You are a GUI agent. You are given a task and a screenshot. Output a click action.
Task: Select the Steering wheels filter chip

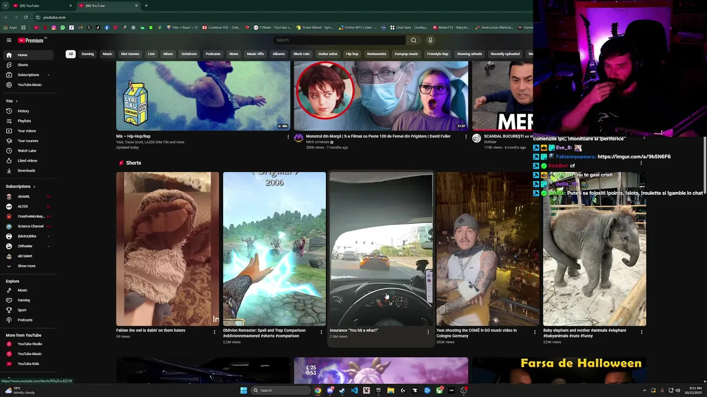point(469,54)
